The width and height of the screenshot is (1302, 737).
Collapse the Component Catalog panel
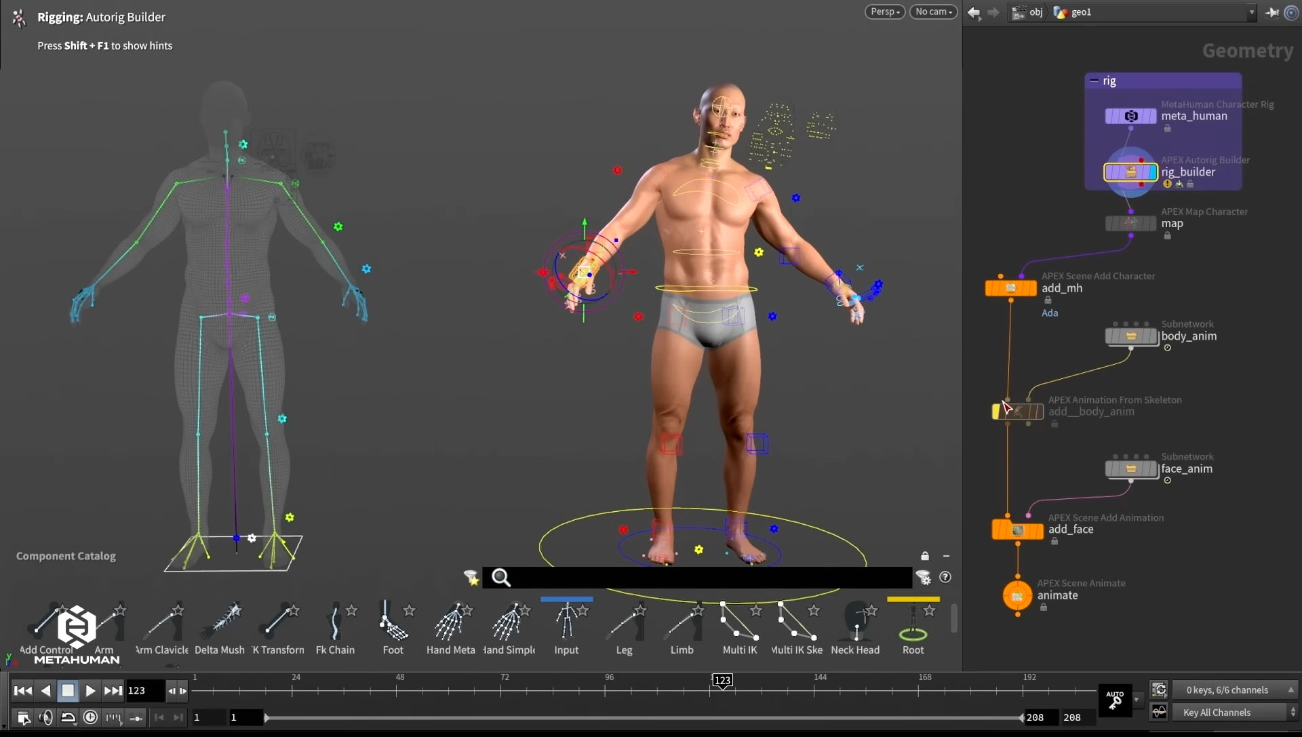pyautogui.click(x=946, y=556)
